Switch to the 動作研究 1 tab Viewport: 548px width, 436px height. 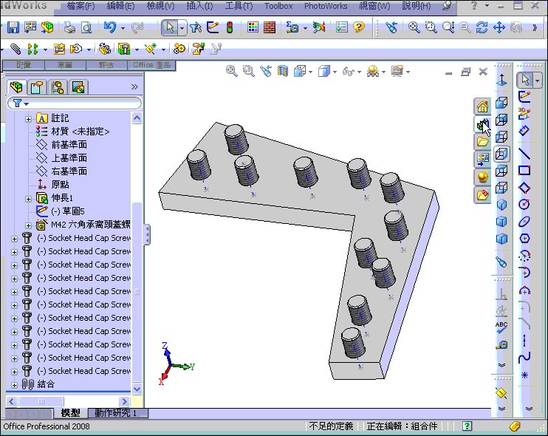pos(118,413)
